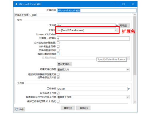Click the variable icon next to Sheet1 field

pyautogui.click(x=129, y=89)
